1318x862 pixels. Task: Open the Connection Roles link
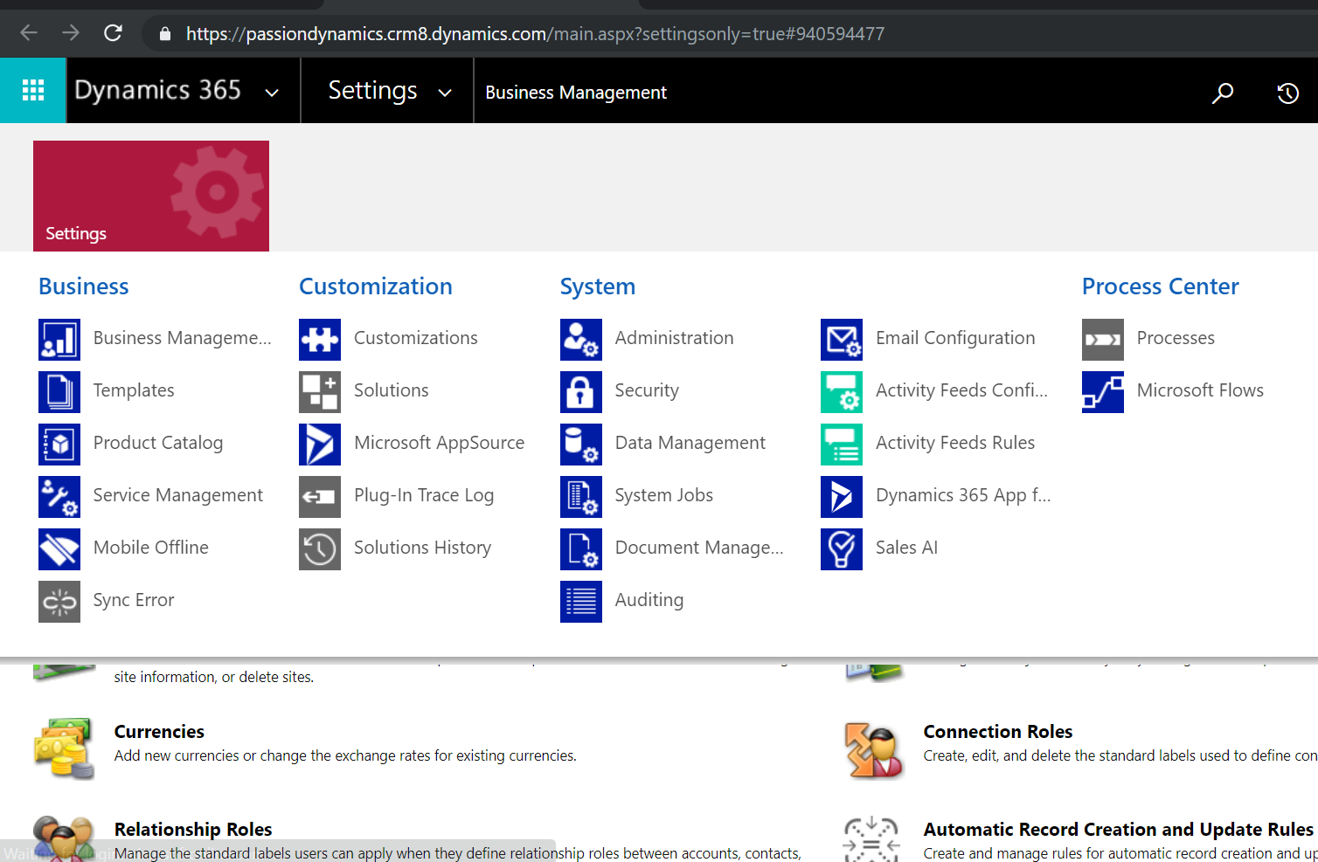point(997,732)
